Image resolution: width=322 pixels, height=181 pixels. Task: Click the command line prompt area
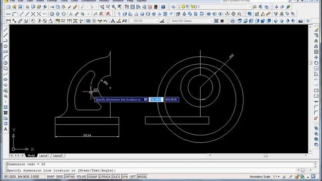pos(152,170)
